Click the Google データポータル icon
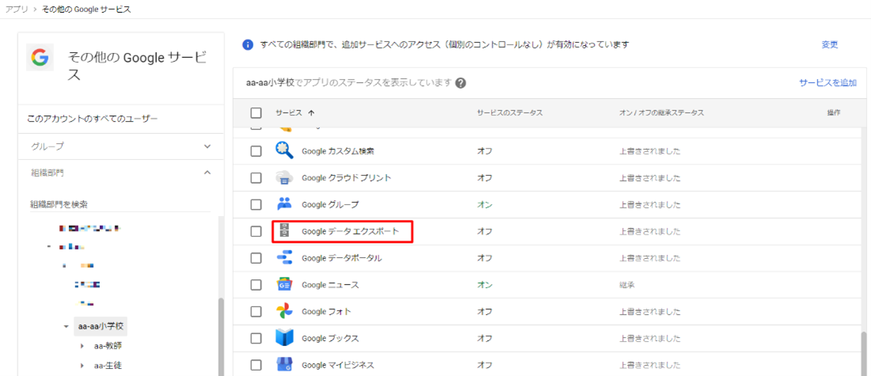 click(x=284, y=258)
